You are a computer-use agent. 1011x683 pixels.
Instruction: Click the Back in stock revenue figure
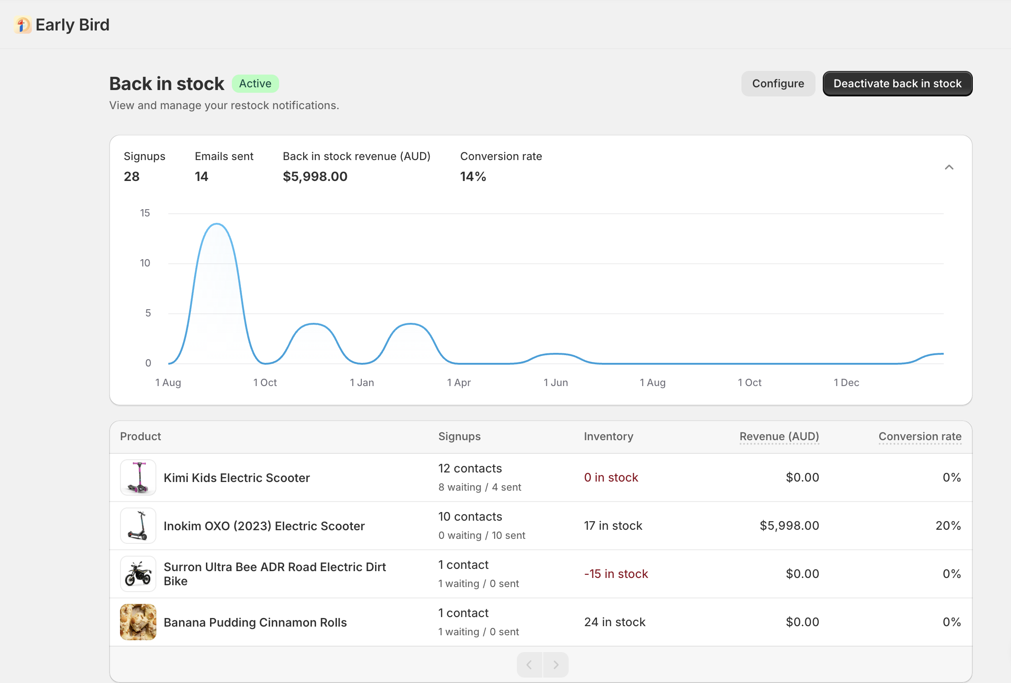(315, 176)
